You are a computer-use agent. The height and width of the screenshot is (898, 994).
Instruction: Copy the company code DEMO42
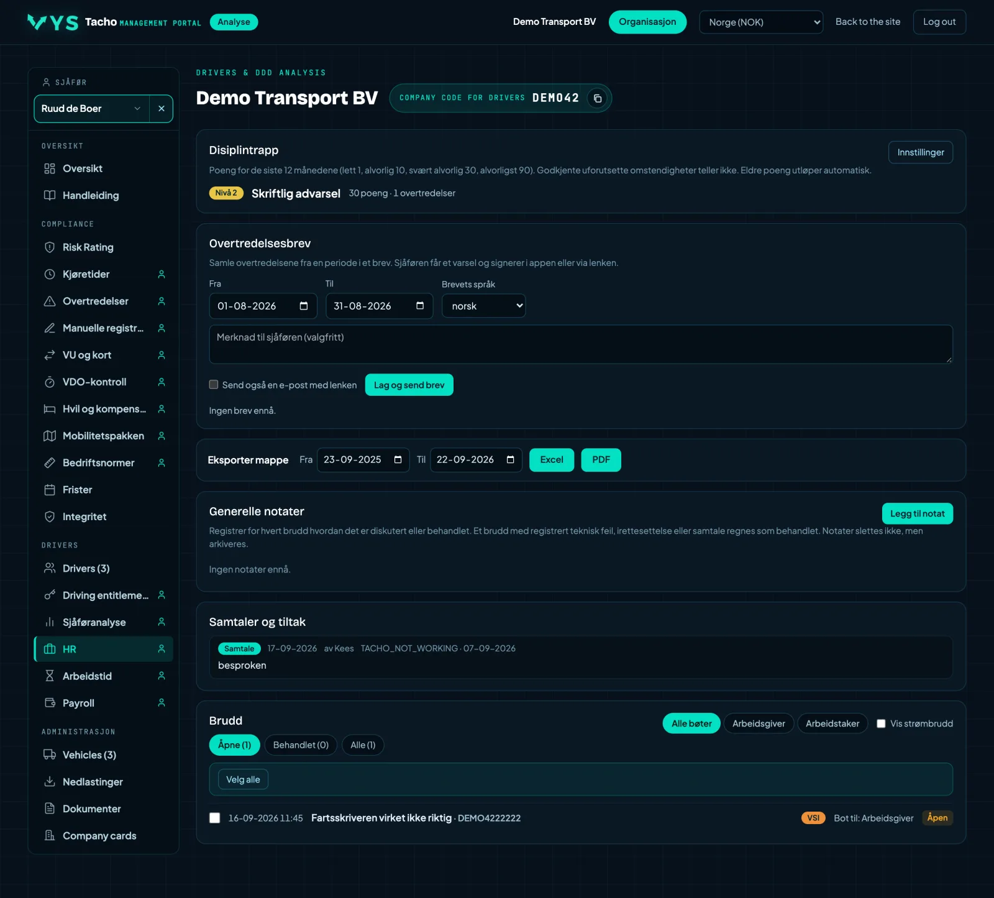pyautogui.click(x=597, y=98)
